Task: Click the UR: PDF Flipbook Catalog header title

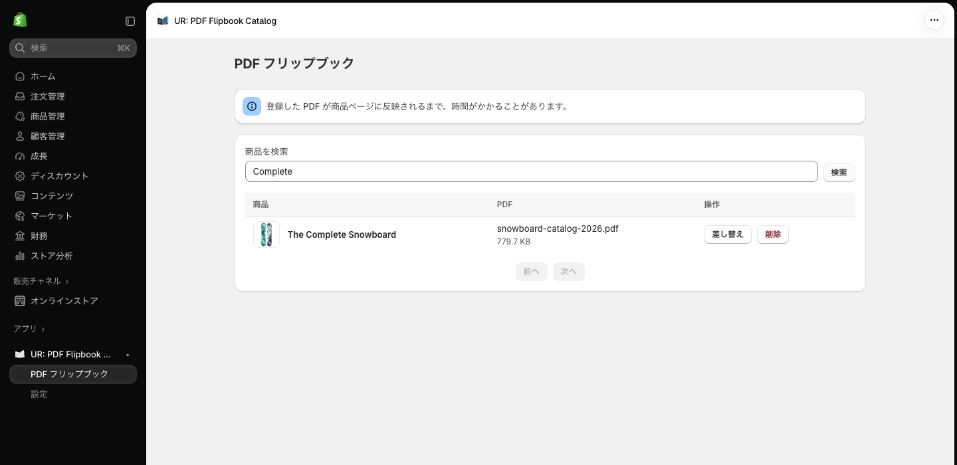Action: 225,21
